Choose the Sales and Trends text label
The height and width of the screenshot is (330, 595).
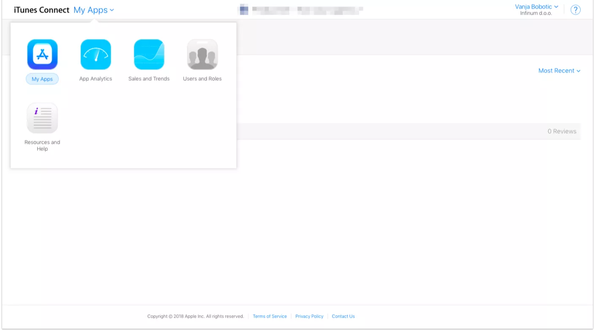pyautogui.click(x=149, y=79)
